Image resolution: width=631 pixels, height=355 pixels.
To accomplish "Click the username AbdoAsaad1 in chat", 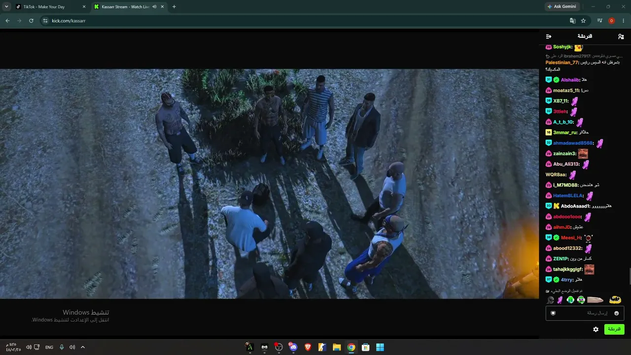I will click(575, 207).
